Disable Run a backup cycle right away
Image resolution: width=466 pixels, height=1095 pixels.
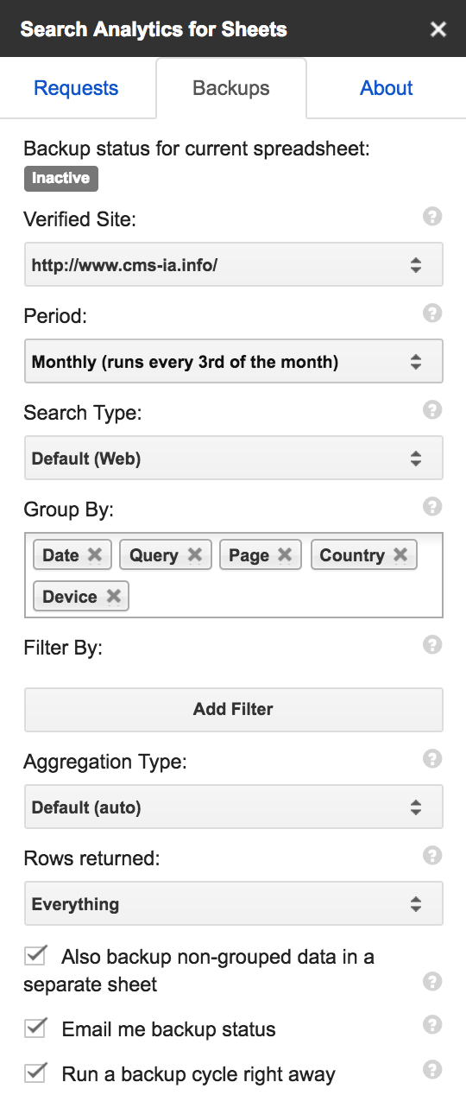point(35,1073)
